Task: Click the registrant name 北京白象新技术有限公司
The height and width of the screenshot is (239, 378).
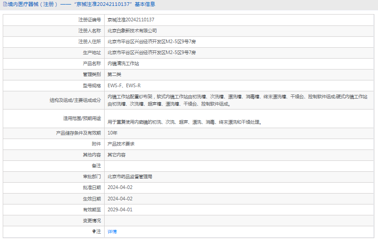Action: point(132,31)
